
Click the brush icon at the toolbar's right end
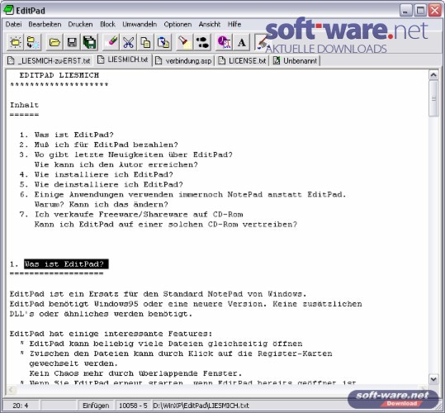coord(262,43)
